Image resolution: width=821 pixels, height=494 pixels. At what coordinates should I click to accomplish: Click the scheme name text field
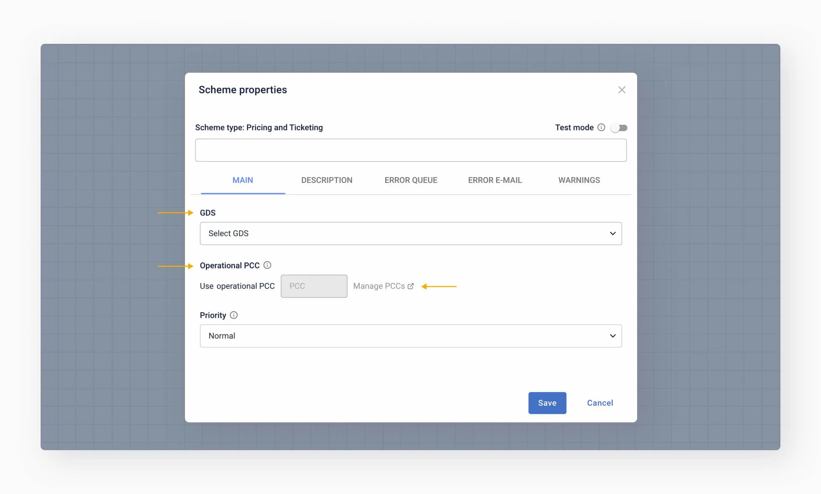point(410,150)
